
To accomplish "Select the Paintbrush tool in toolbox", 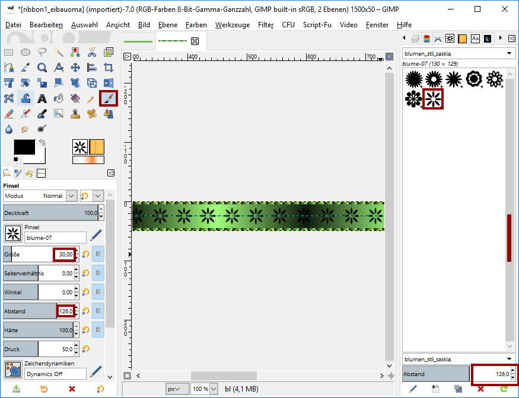I will (108, 98).
